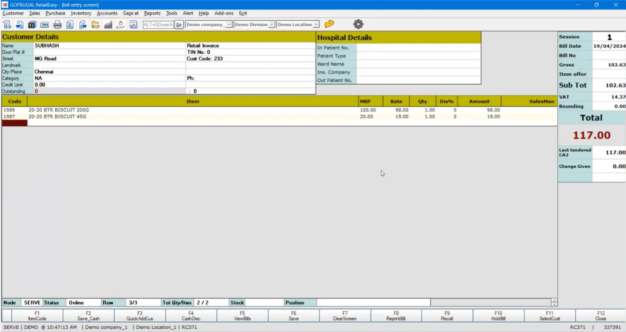Viewport: 626px width, 332px height.
Task: Click the bar chart graph toolbar icon
Action: [108, 24]
